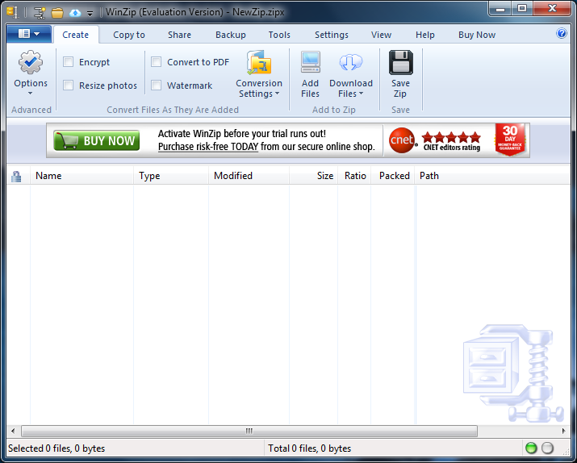Sort list by Modified column header
This screenshot has width=577, height=463.
[249, 176]
